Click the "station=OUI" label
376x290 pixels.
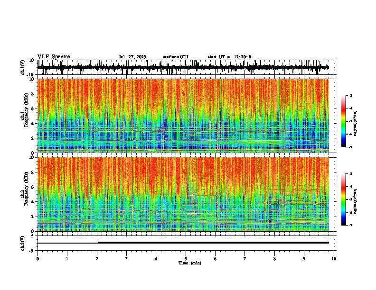tap(176, 57)
